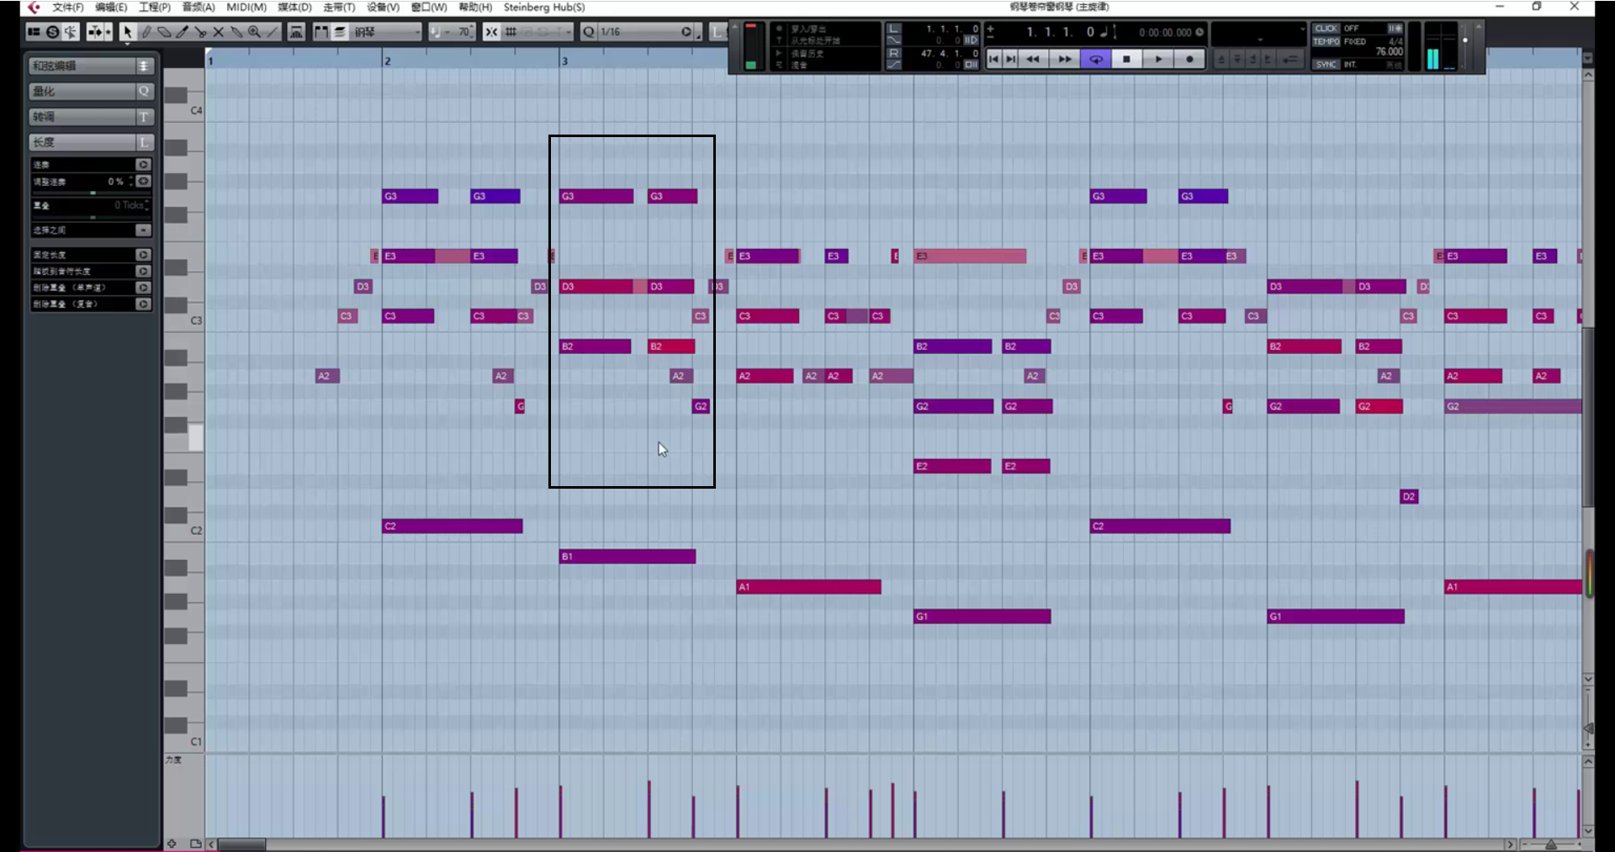Click the G3 note at bar 2 start

(410, 196)
